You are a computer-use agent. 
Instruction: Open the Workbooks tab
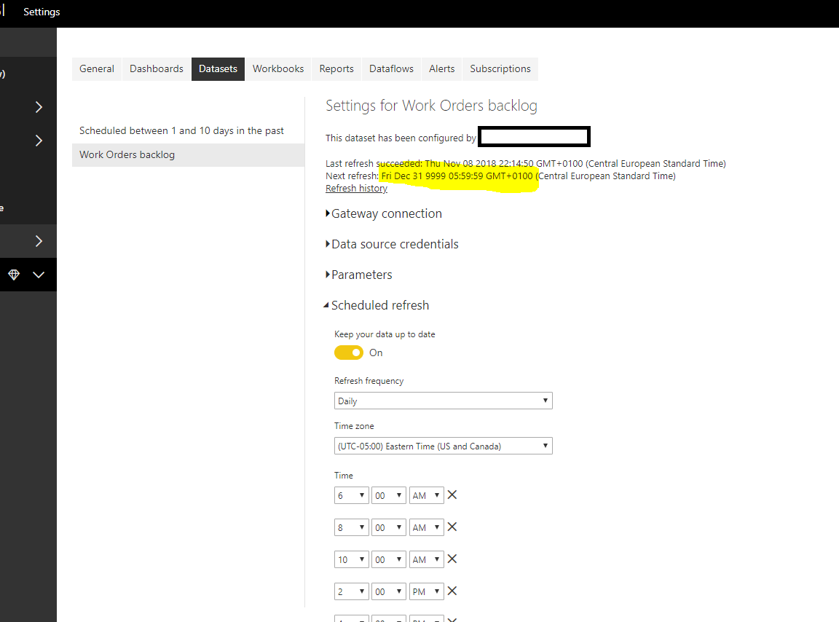(x=278, y=69)
